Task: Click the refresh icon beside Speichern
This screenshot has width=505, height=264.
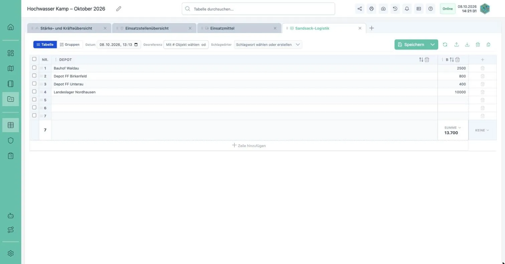Action: coord(445,45)
